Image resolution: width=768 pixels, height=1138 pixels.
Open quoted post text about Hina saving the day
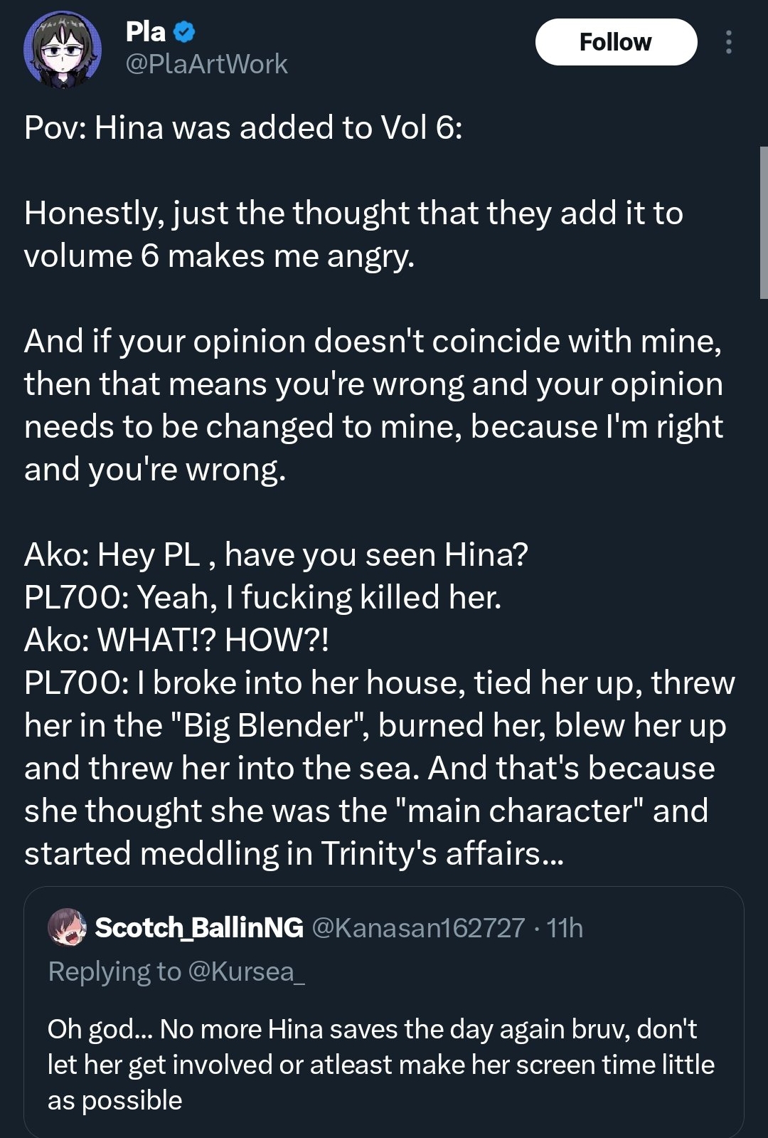[x=381, y=1064]
